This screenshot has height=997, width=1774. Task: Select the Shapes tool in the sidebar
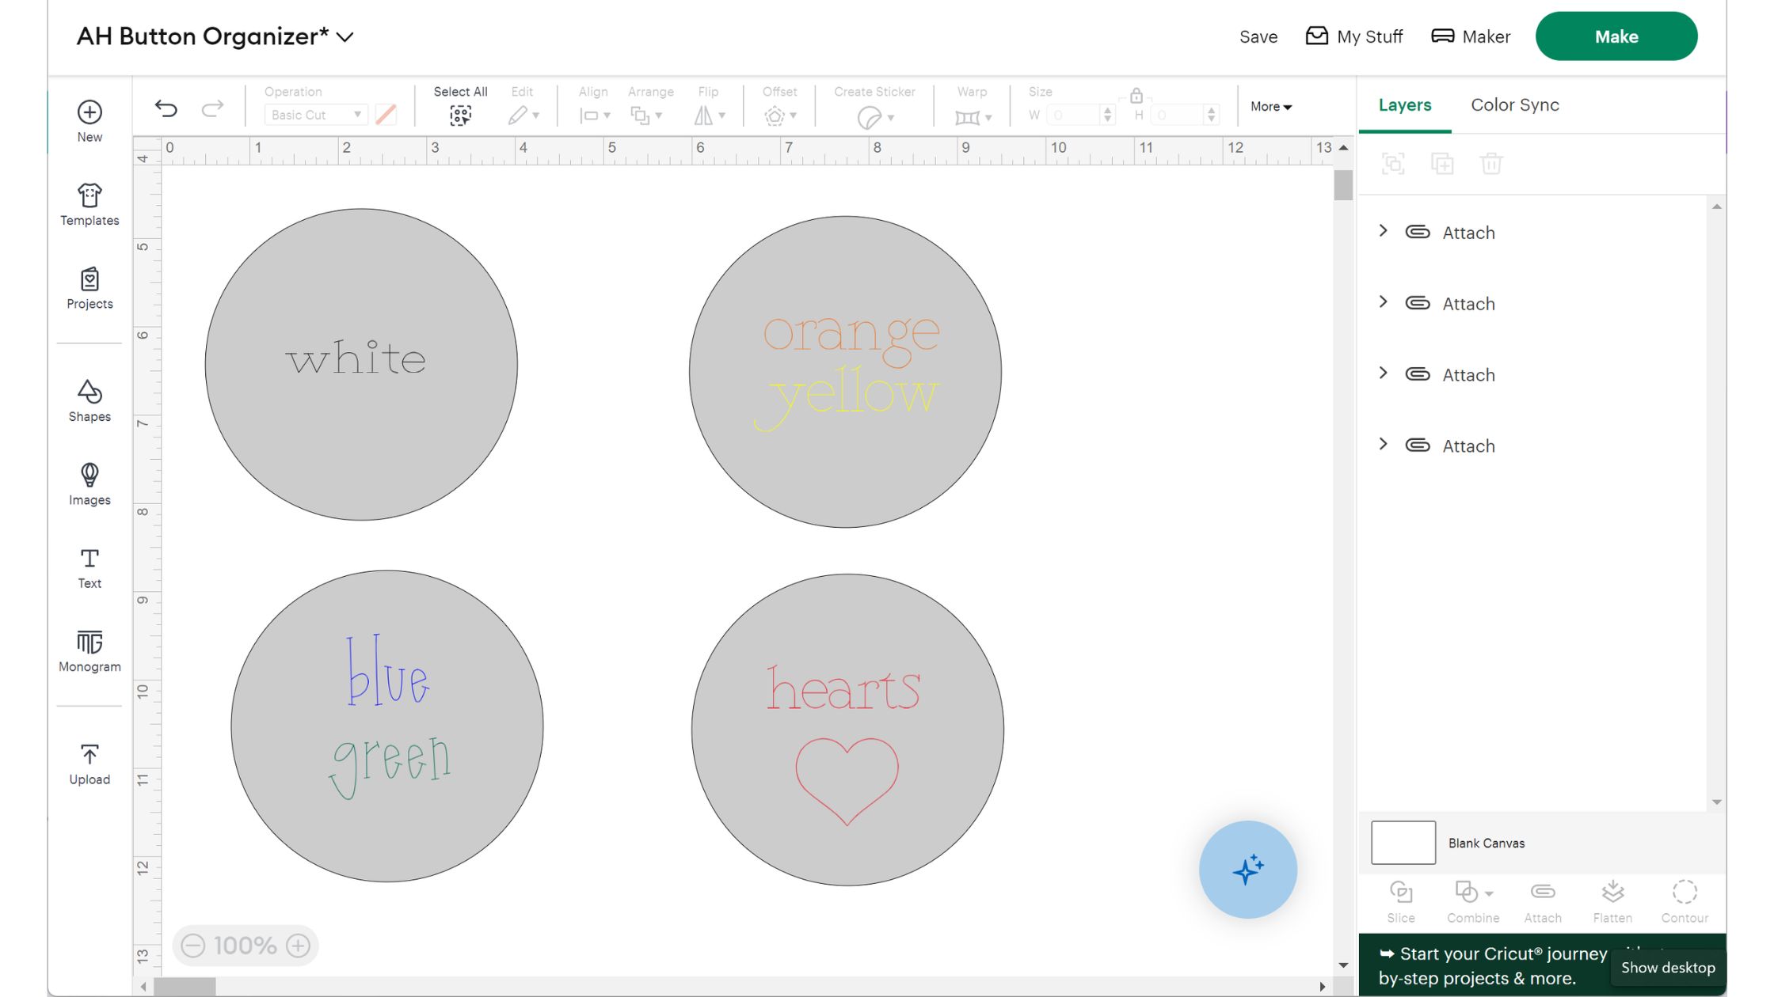click(x=89, y=402)
